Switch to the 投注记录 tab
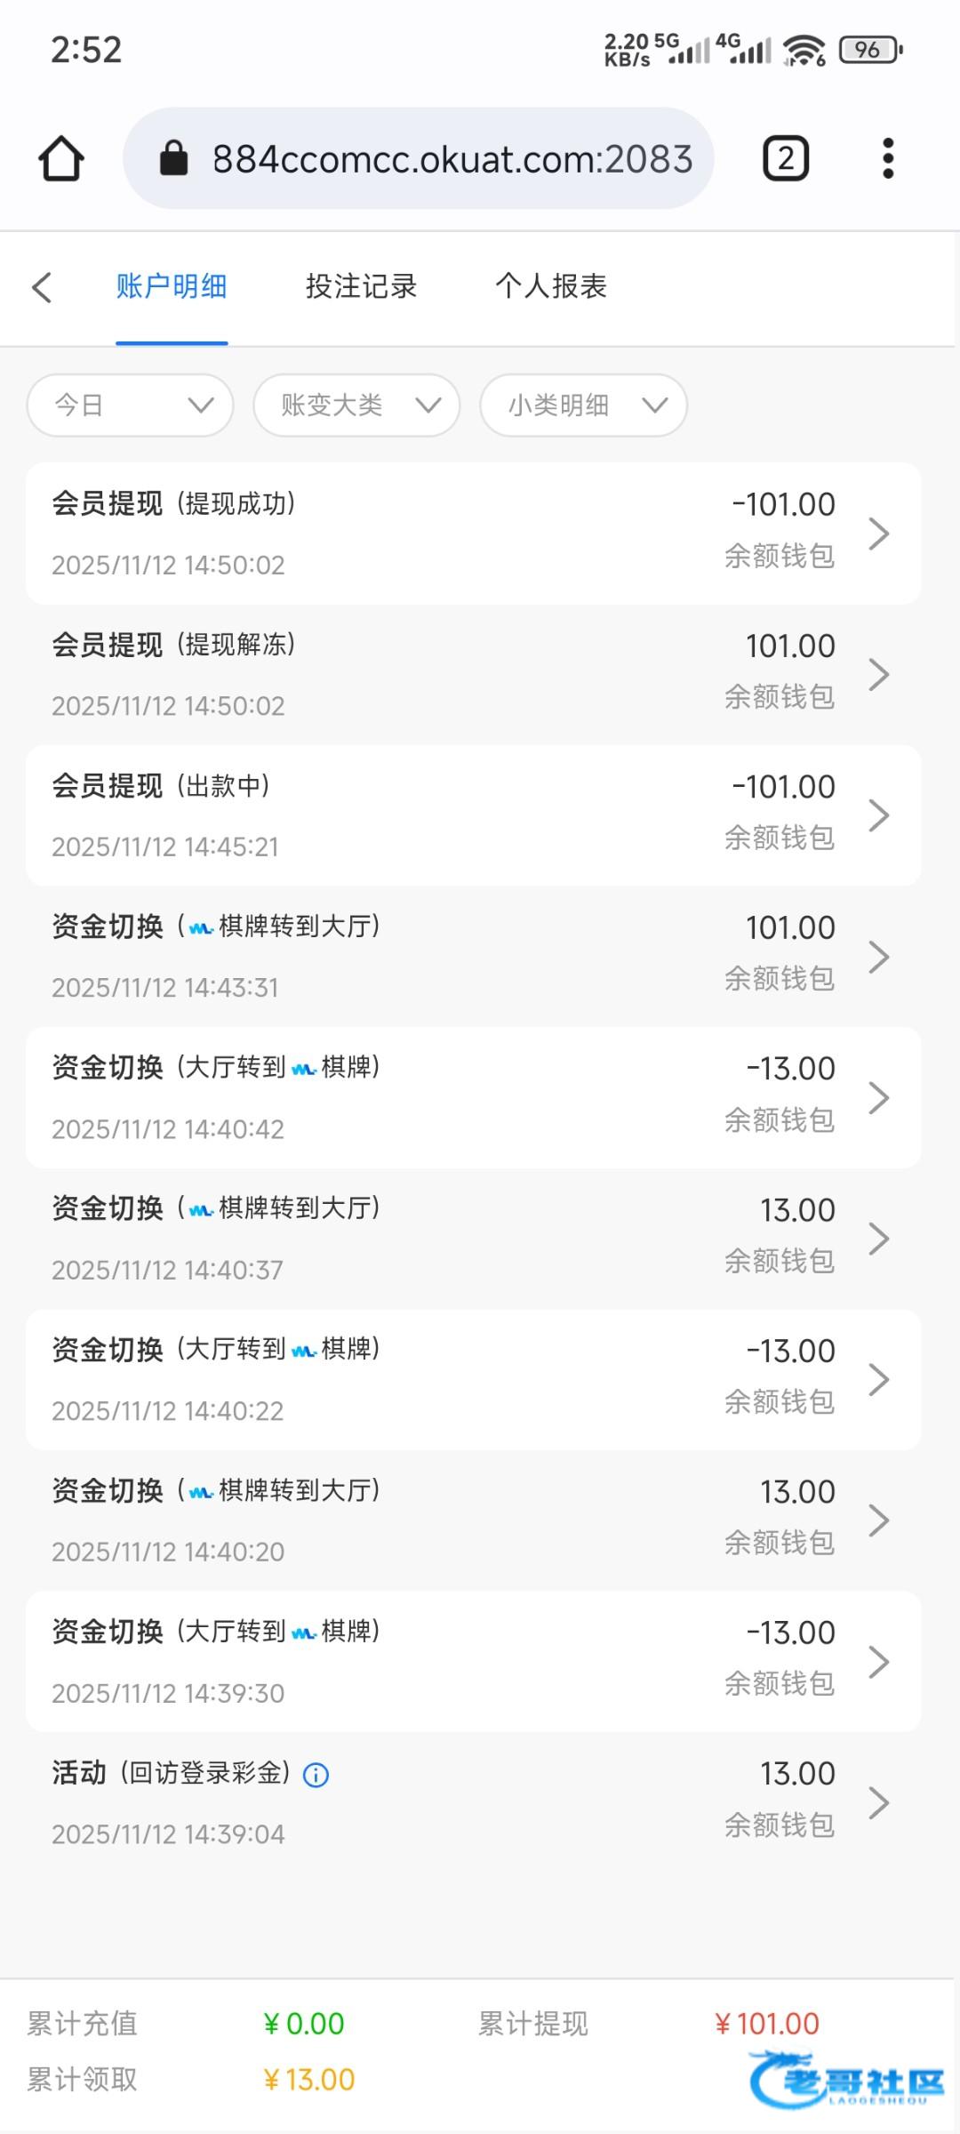960x2134 pixels. pyautogui.click(x=361, y=286)
